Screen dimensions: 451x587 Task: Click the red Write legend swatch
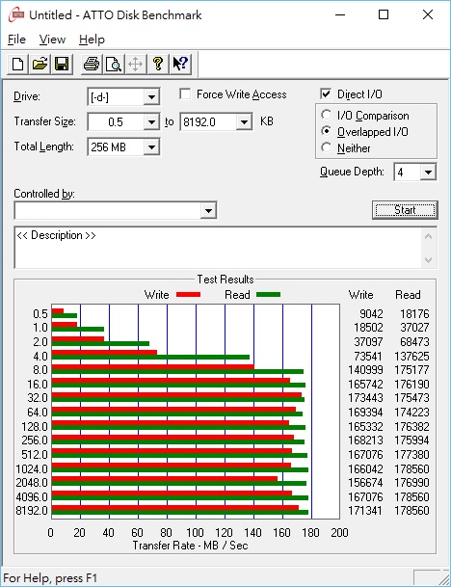point(188,295)
